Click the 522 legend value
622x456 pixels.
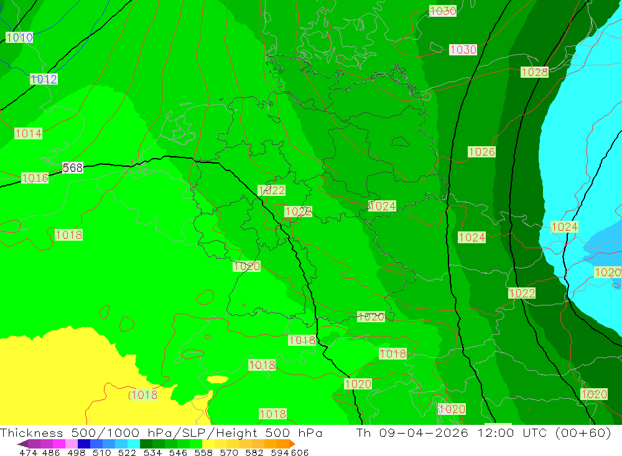tap(127, 452)
